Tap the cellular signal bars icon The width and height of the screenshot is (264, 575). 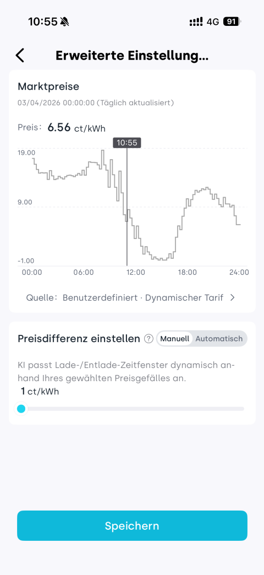pos(196,22)
